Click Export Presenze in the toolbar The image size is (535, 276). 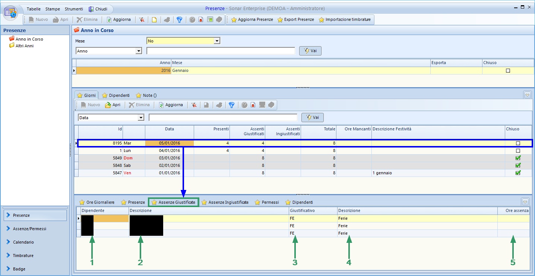tap(295, 20)
